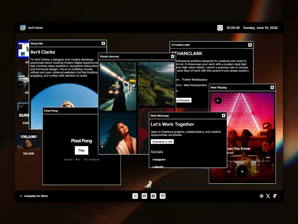This screenshot has height=224, width=298.
Task: Open the Live Preview button in ETHANCLARK window
Action: click(183, 100)
